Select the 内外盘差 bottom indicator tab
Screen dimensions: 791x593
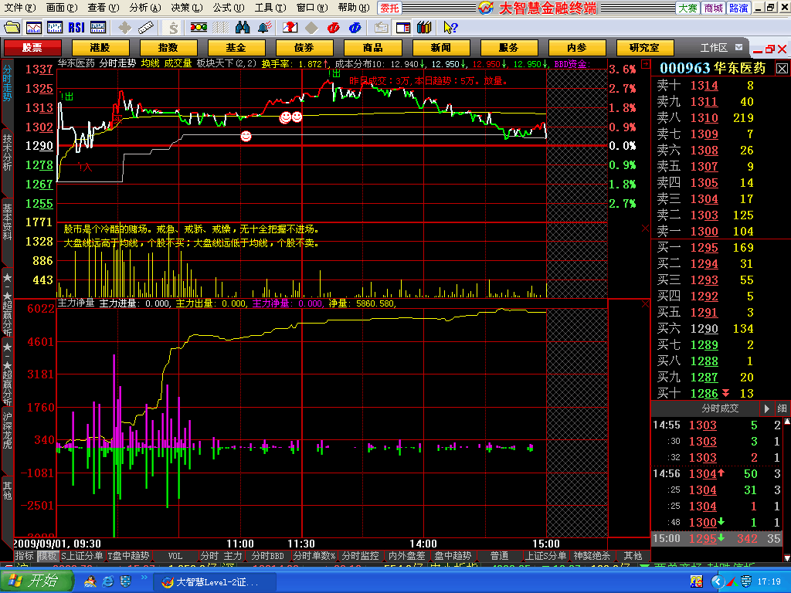406,556
